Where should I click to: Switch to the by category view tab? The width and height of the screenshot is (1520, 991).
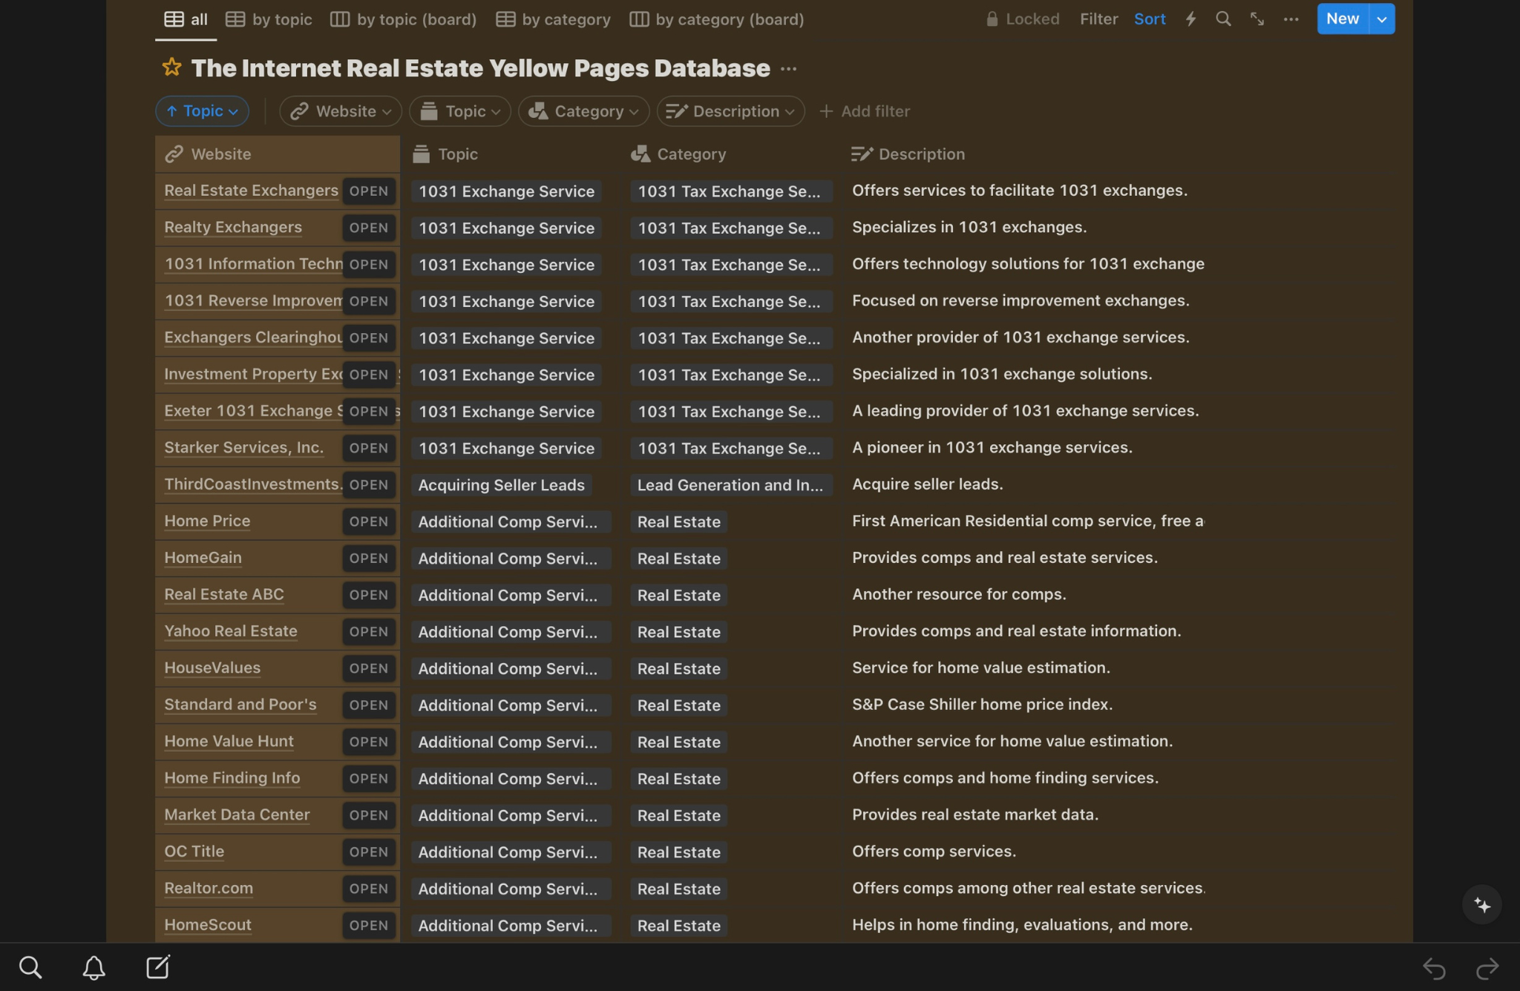pyautogui.click(x=553, y=19)
